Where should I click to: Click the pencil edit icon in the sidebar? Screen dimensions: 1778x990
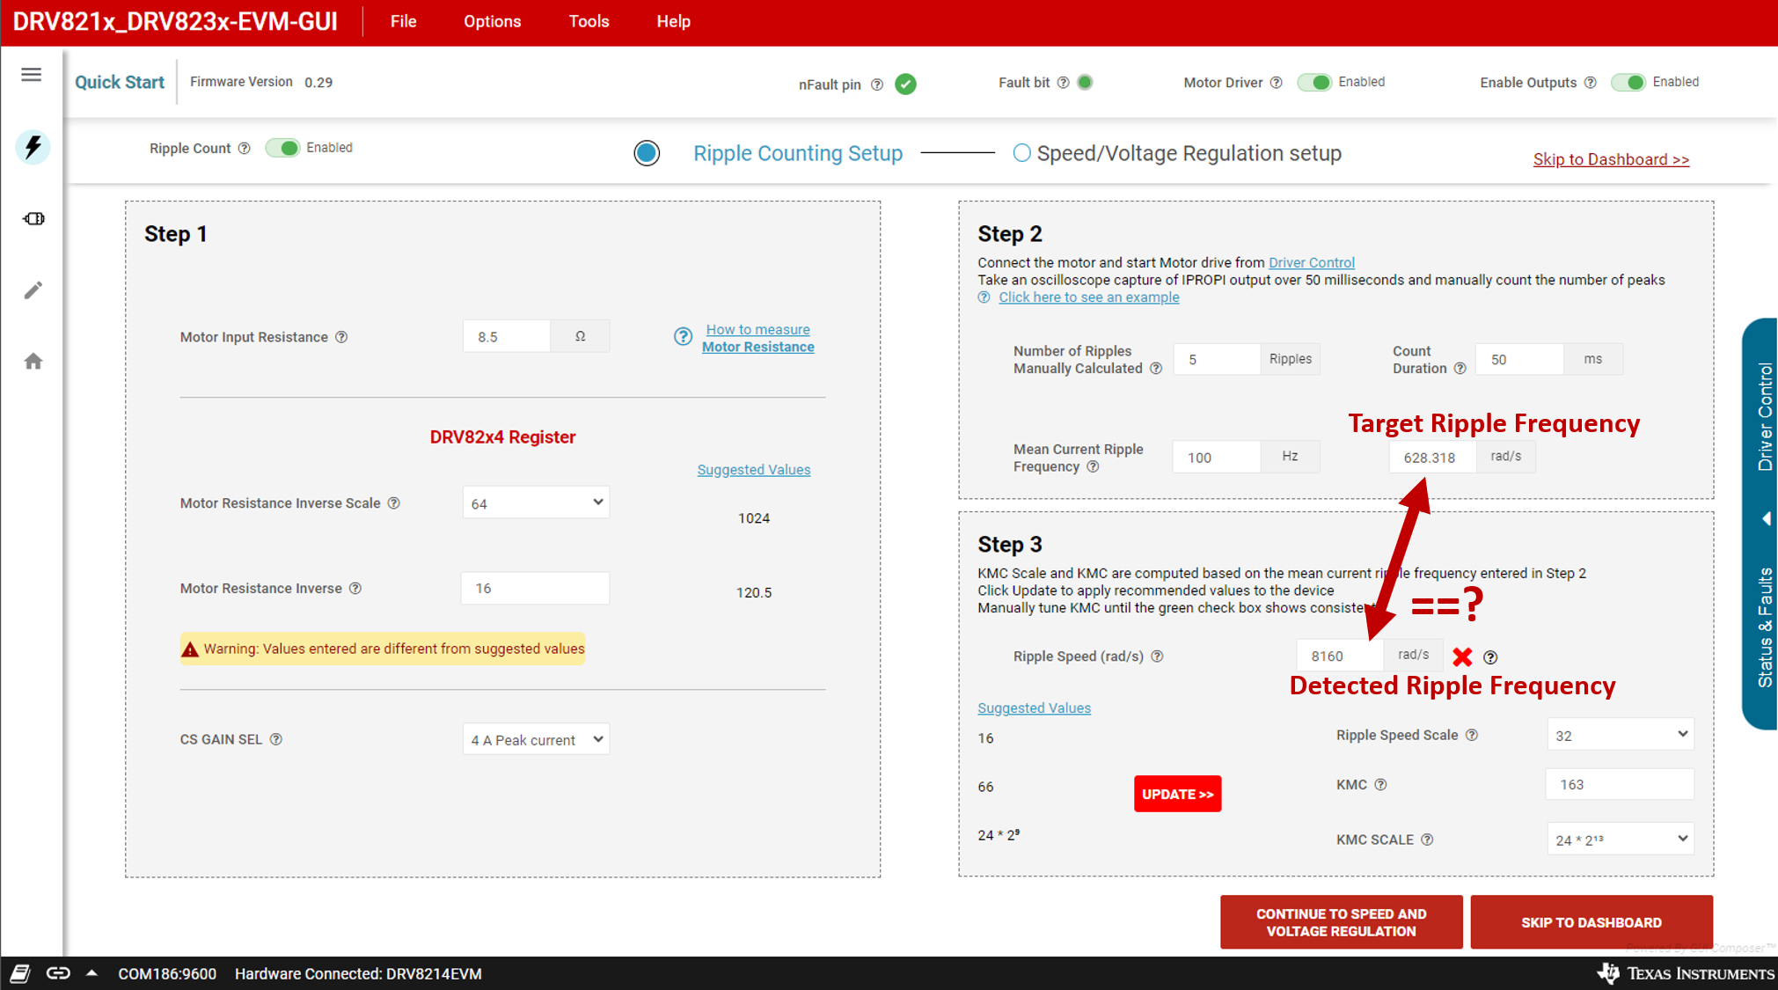point(33,290)
